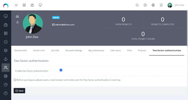The width and height of the screenshot is (188, 100).
Task: Click the Save button
Action: [19, 91]
